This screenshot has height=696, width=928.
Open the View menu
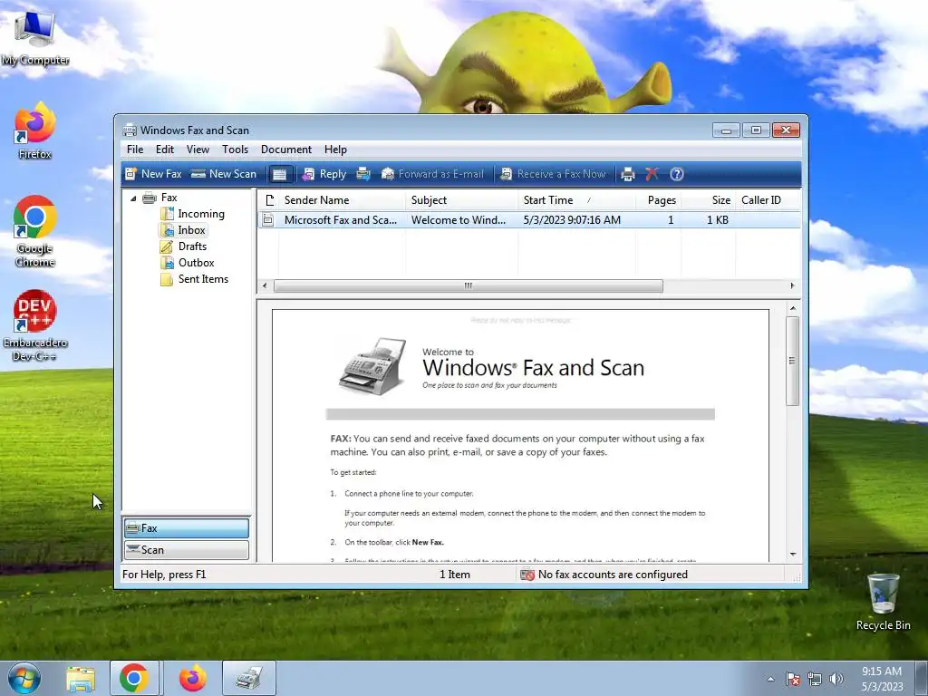pos(198,150)
